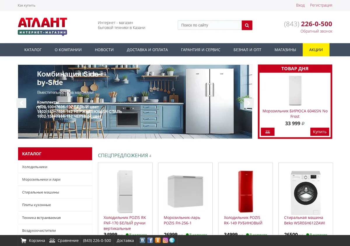This screenshot has height=246, width=350.
Task: Click the red search magnifier button
Action: (x=247, y=25)
